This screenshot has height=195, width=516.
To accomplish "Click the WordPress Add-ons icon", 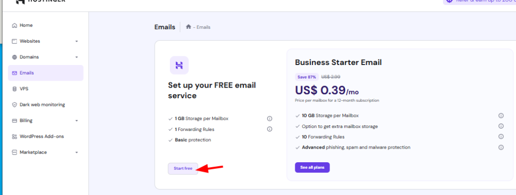I will [x=14, y=137].
